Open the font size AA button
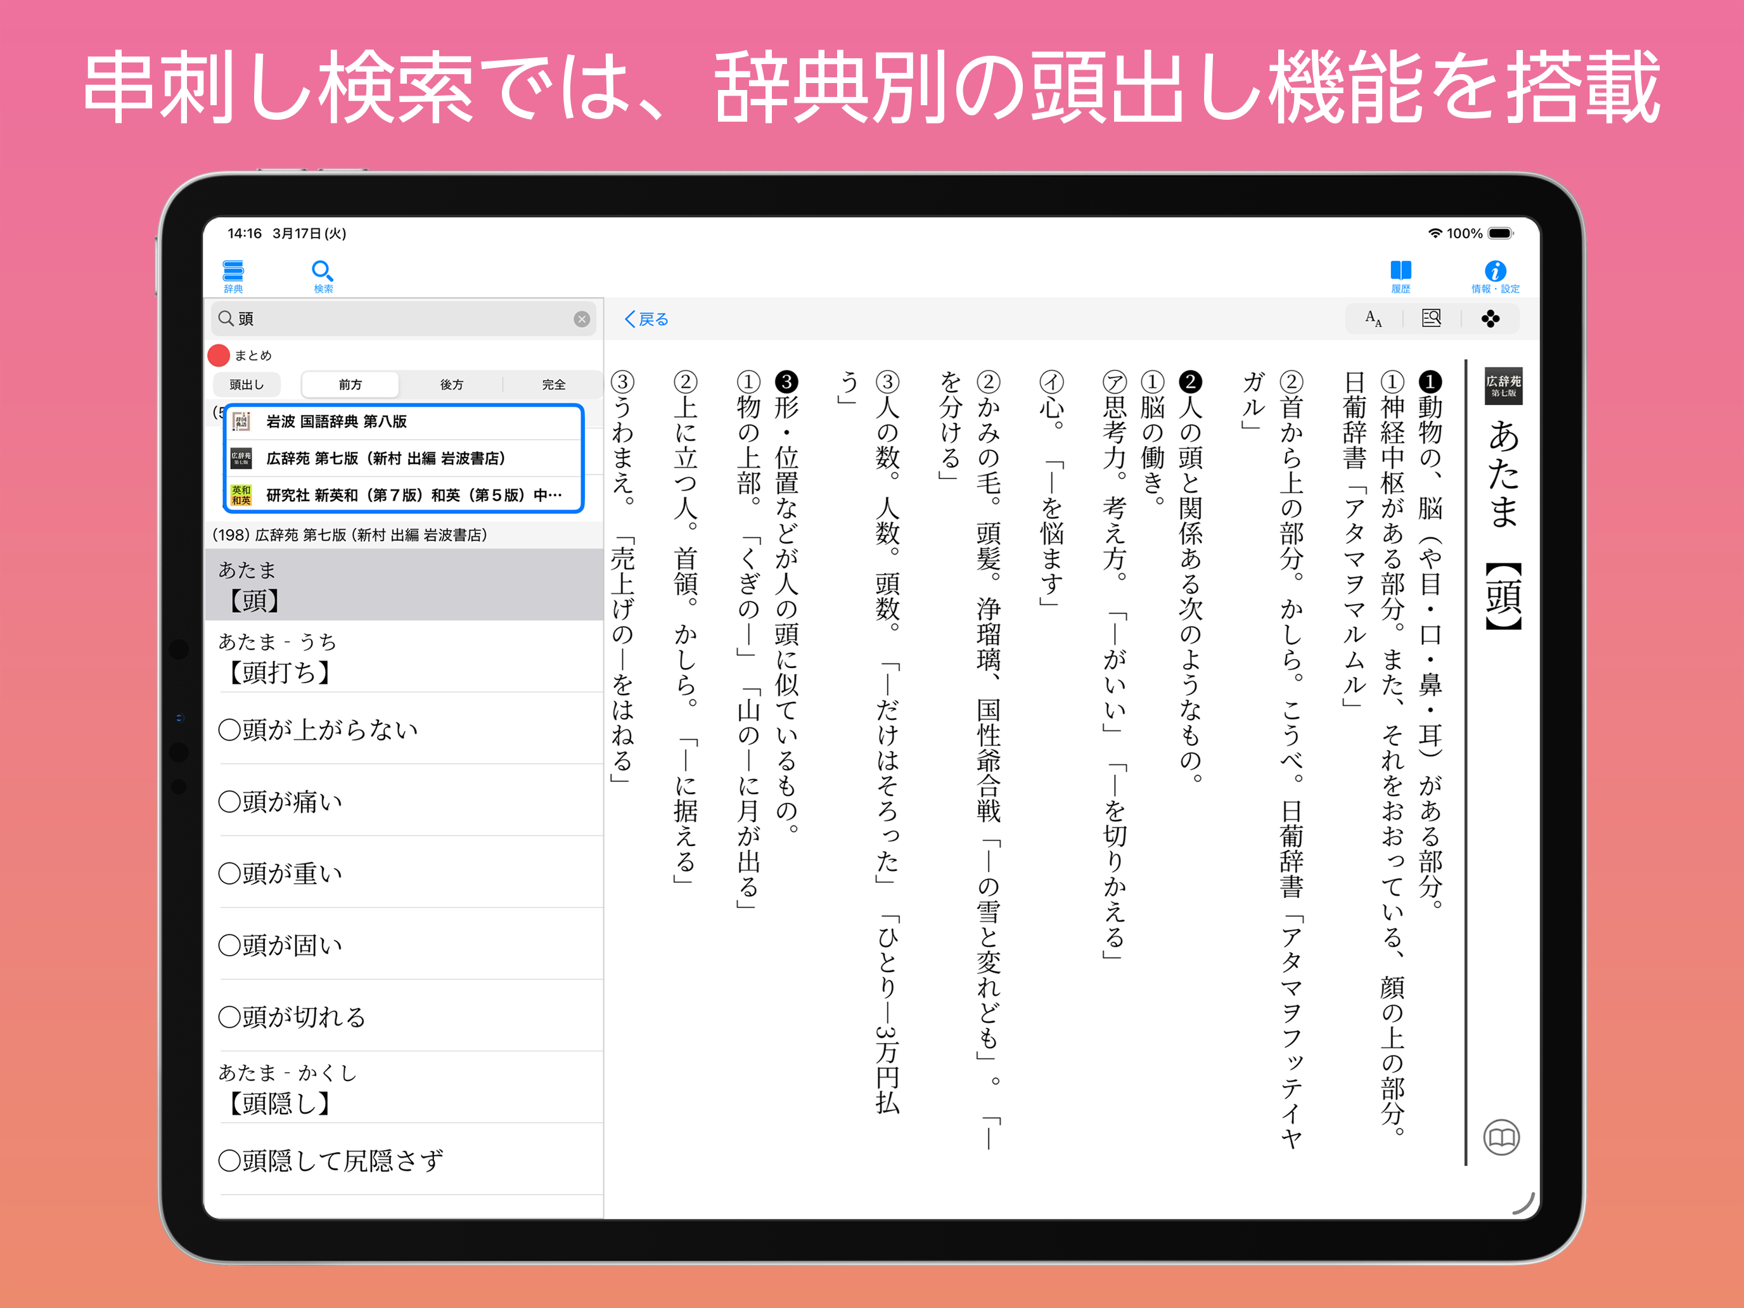The height and width of the screenshot is (1308, 1744). click(1373, 319)
